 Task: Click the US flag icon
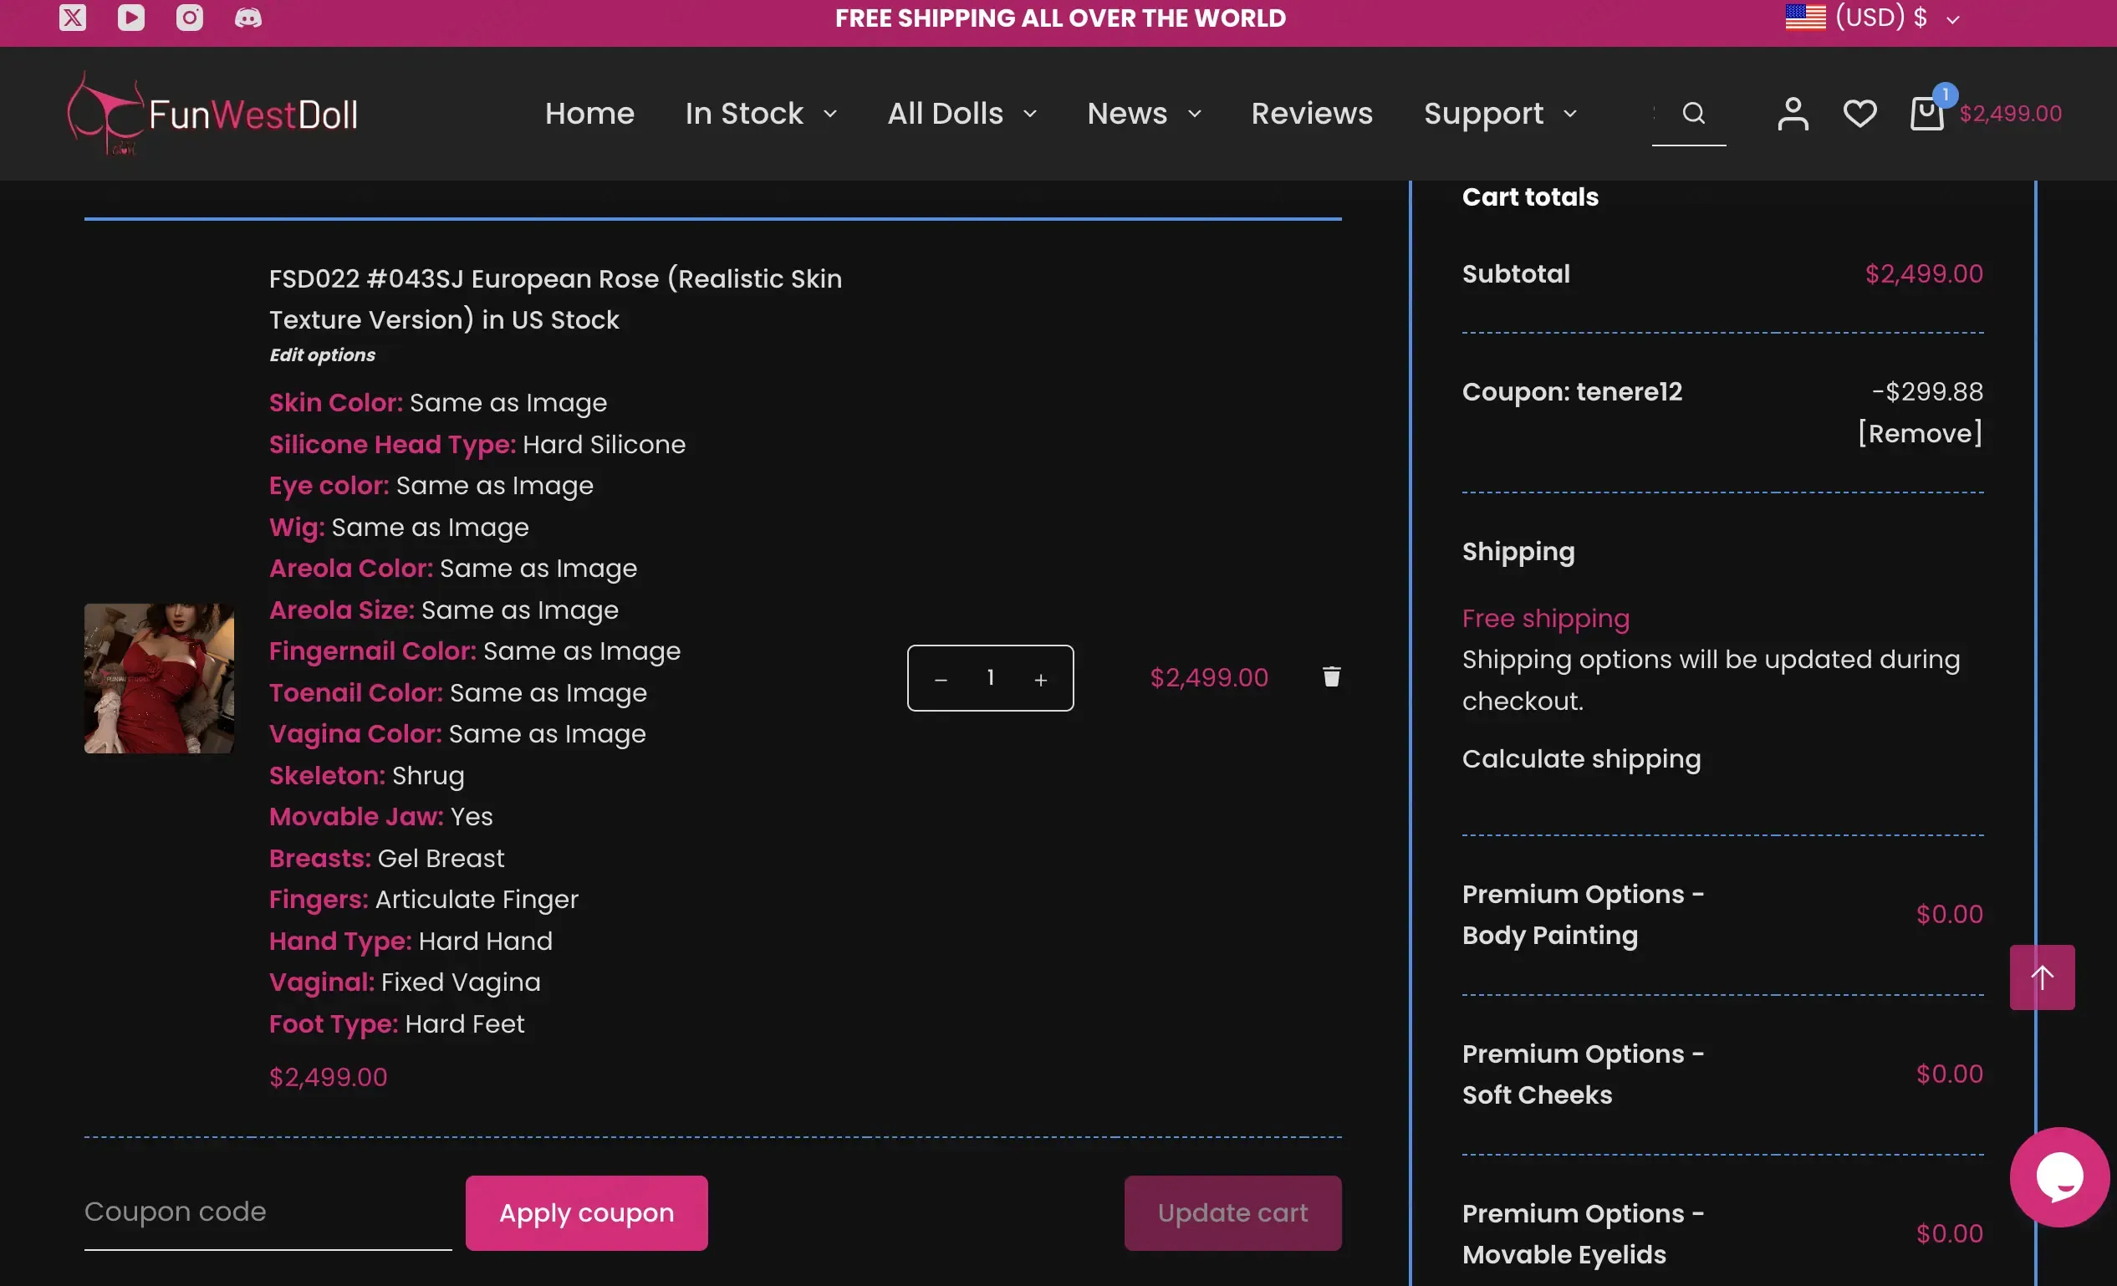click(x=1805, y=17)
